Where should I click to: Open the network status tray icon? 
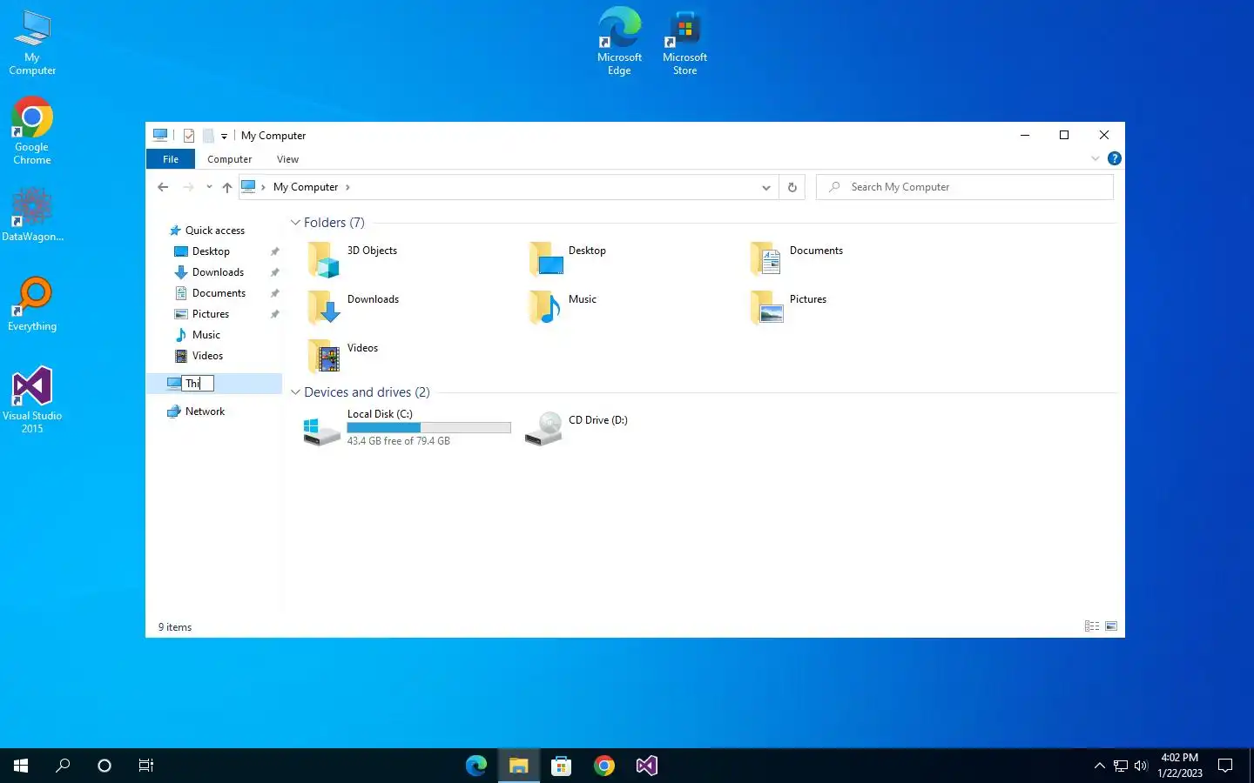[1121, 766]
